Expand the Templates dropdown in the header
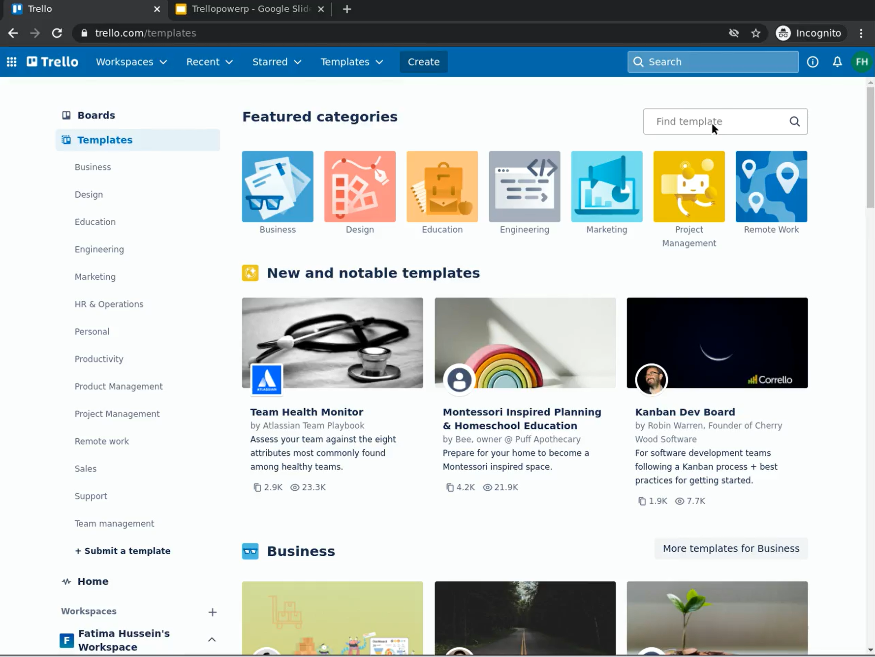This screenshot has width=875, height=657. pyautogui.click(x=351, y=62)
